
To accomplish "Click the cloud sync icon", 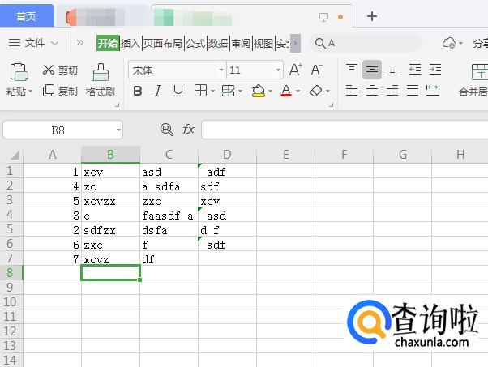I will tap(449, 43).
